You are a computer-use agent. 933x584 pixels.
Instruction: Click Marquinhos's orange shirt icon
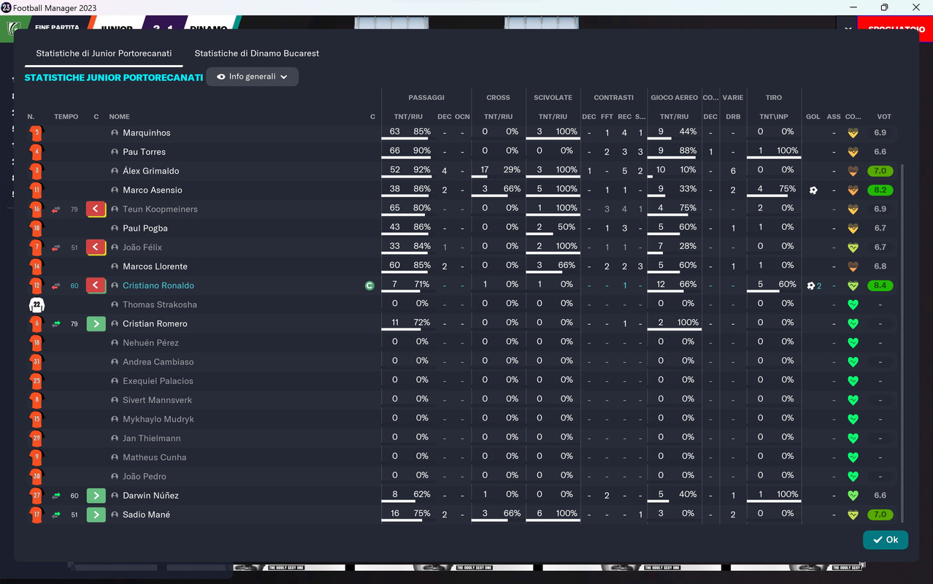coord(37,133)
